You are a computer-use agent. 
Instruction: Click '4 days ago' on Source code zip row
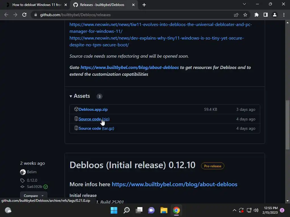pyautogui.click(x=246, y=119)
